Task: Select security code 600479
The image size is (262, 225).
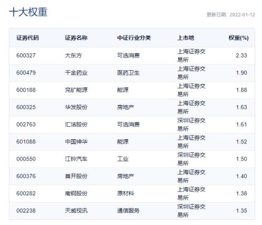Action: click(x=26, y=73)
